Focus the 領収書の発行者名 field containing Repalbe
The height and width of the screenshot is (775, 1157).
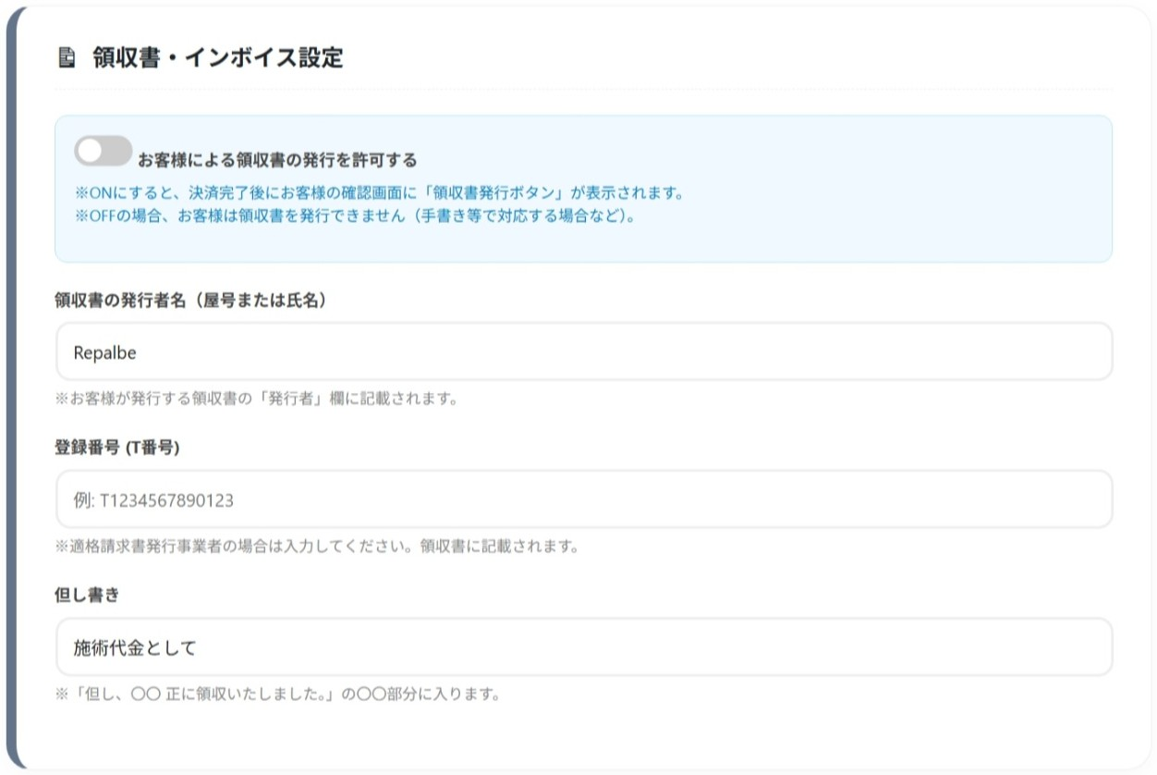[x=584, y=351]
